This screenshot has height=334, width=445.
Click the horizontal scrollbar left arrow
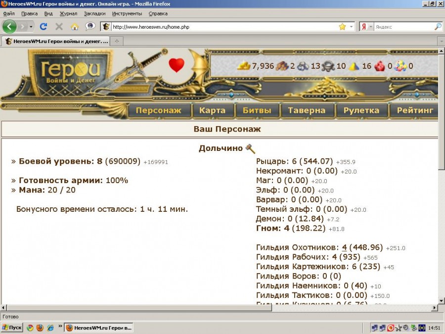coord(3,308)
